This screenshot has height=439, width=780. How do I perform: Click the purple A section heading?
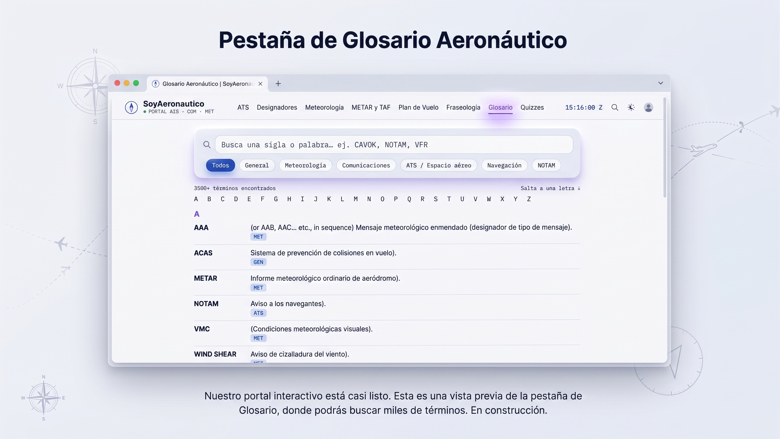click(x=197, y=214)
